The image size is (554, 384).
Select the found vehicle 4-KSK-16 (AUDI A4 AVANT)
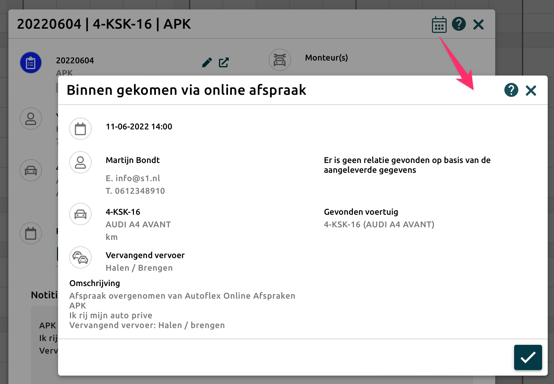379,225
